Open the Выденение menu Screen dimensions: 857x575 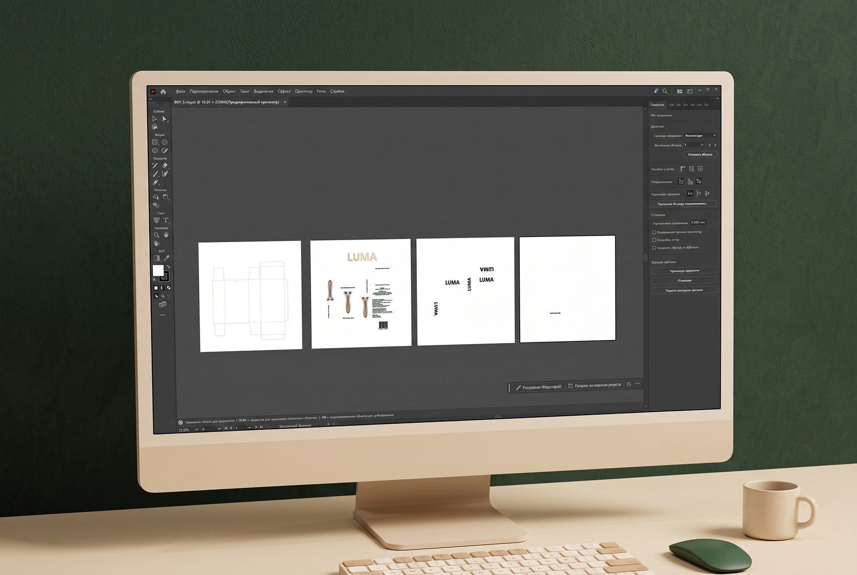264,92
